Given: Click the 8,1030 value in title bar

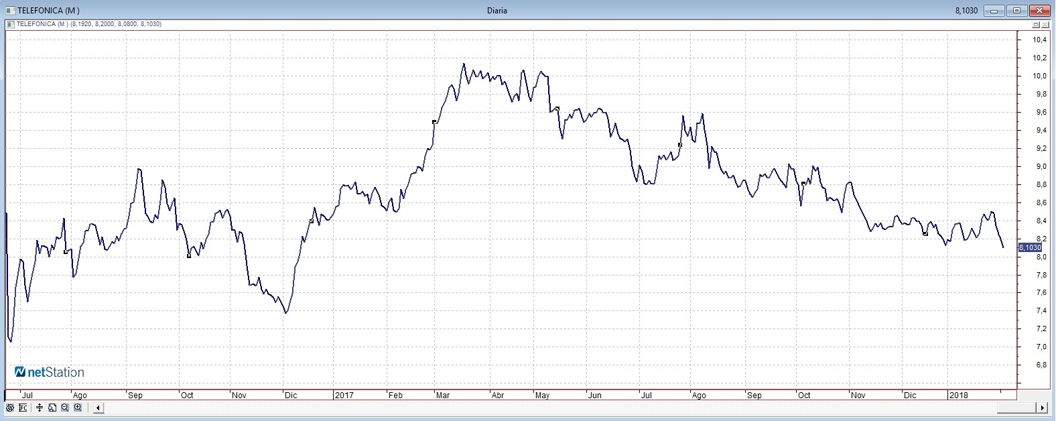Looking at the screenshot, I should pos(966,11).
